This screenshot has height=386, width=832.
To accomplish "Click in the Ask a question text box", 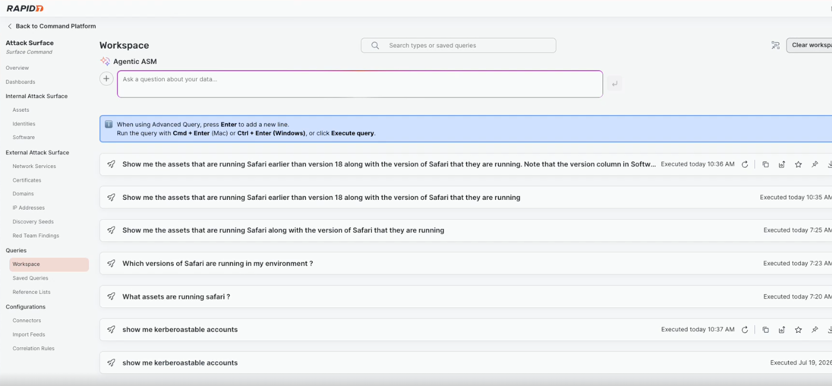I will [x=360, y=84].
